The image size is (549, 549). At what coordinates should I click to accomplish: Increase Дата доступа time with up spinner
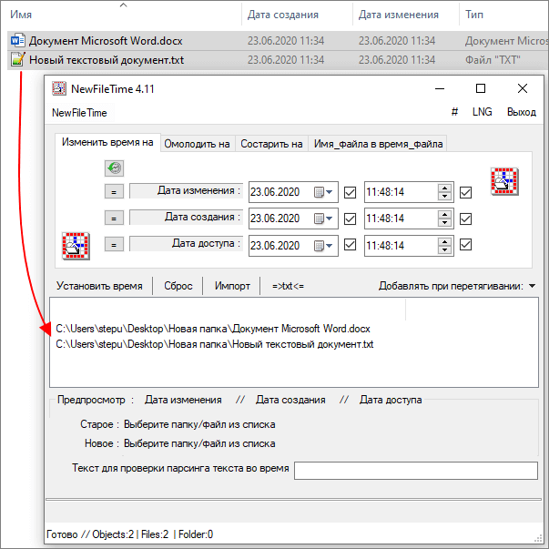444,241
